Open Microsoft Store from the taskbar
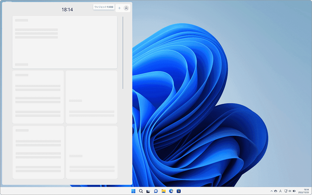This screenshot has width=312, height=195. point(179,191)
